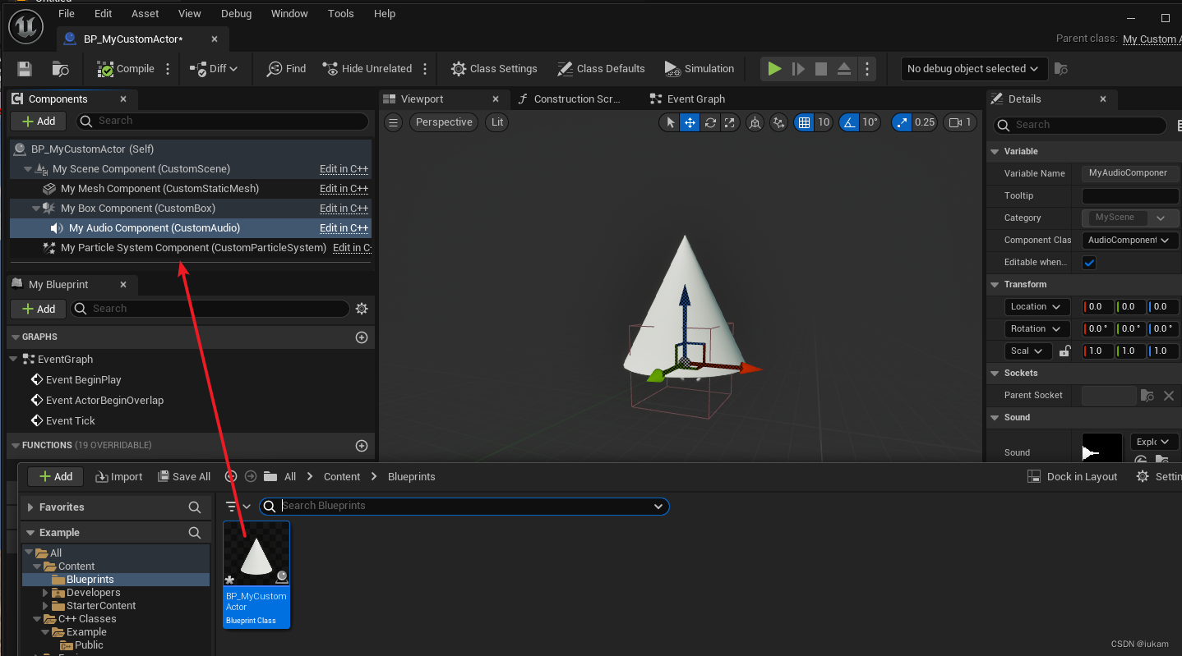The image size is (1182, 656).
Task: Open Hide Unrelated options dots
Action: 425,69
